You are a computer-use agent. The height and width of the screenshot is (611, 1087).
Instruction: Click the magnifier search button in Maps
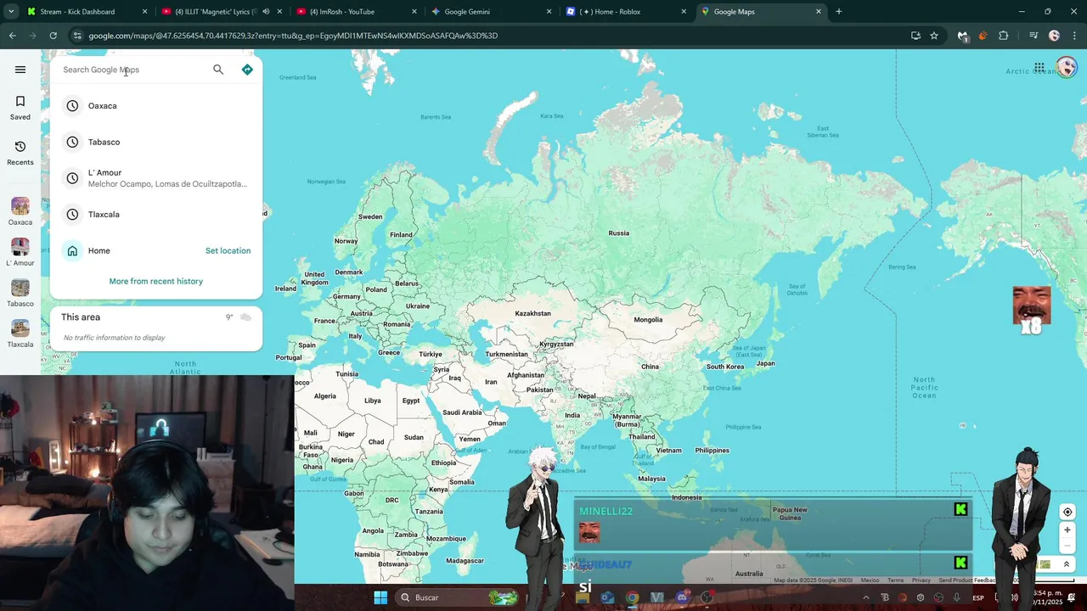pos(218,70)
